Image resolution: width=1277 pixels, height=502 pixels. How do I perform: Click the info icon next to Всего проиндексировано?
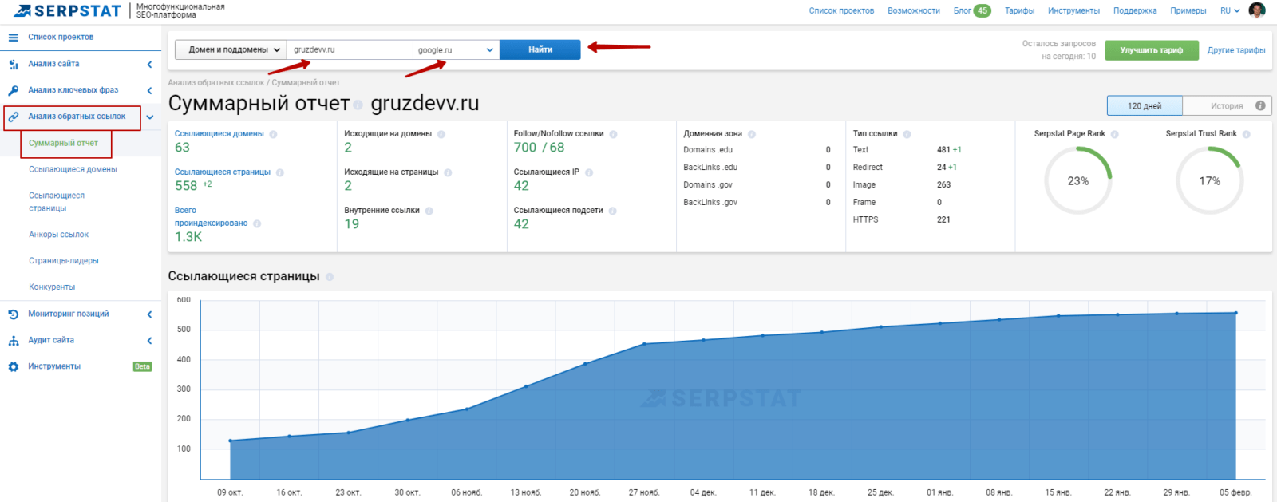[257, 223]
